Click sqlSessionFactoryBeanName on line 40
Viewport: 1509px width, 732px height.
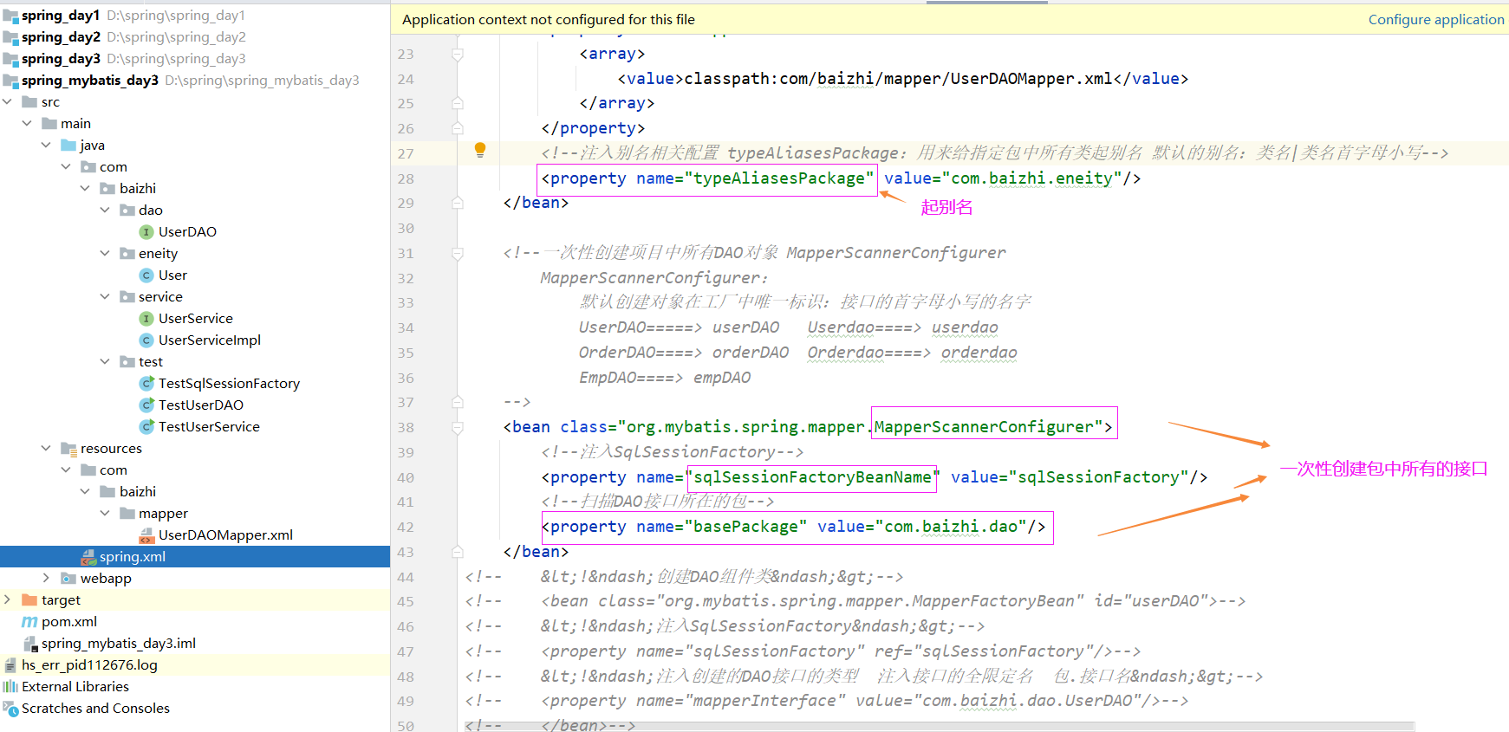812,477
